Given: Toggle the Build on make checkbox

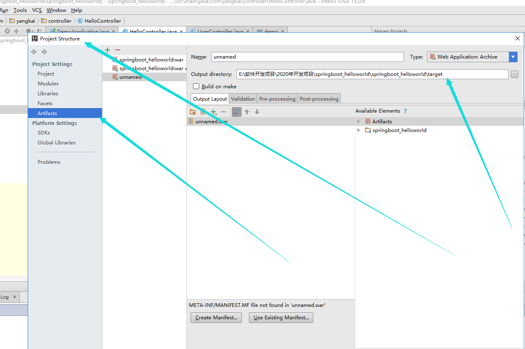Looking at the screenshot, I should 196,86.
